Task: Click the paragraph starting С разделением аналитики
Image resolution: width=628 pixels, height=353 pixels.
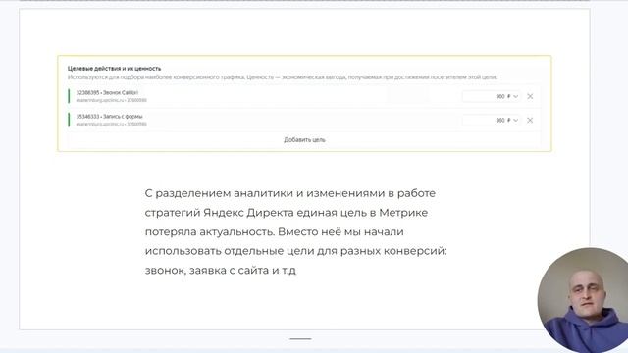Action: (x=295, y=231)
